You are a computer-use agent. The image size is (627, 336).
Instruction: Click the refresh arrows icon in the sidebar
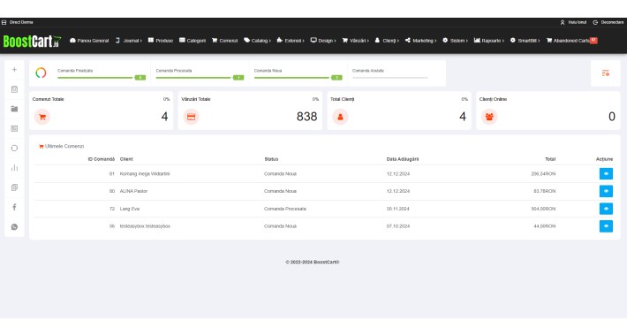(14, 149)
